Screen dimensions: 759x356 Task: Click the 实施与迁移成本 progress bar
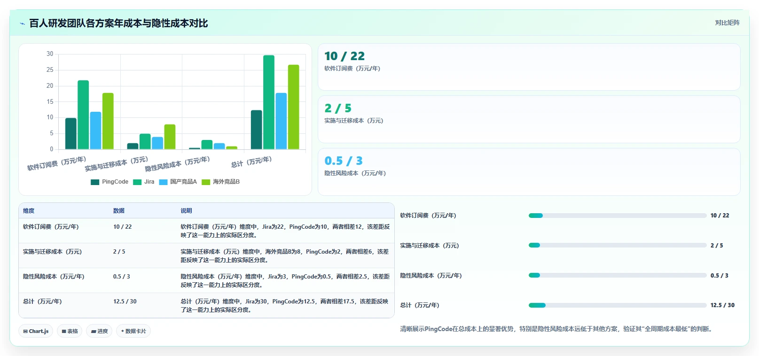click(618, 245)
